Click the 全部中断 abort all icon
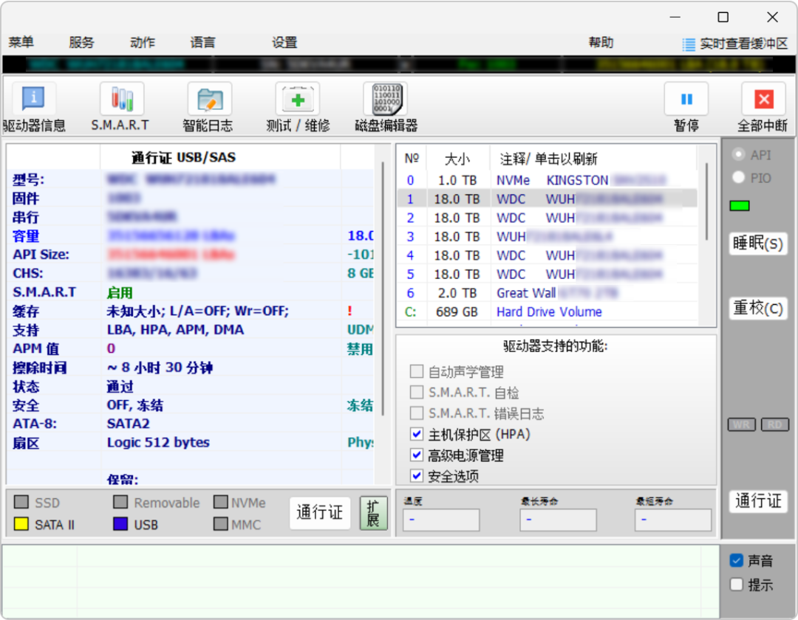Screen dimensions: 798x620 pyautogui.click(x=763, y=99)
